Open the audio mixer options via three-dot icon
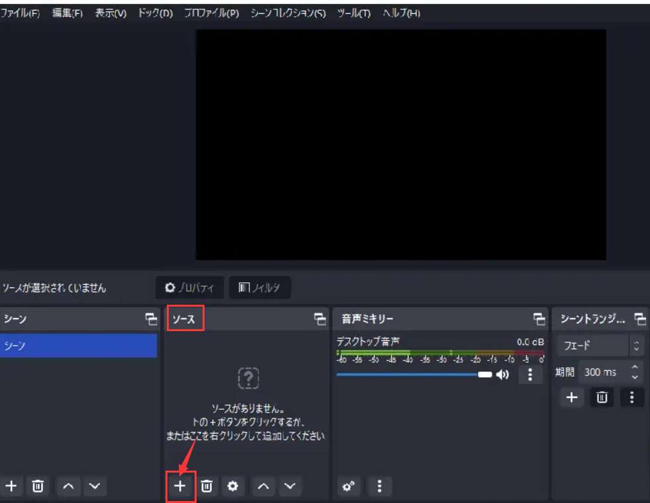The height and width of the screenshot is (503, 650). tap(379, 486)
